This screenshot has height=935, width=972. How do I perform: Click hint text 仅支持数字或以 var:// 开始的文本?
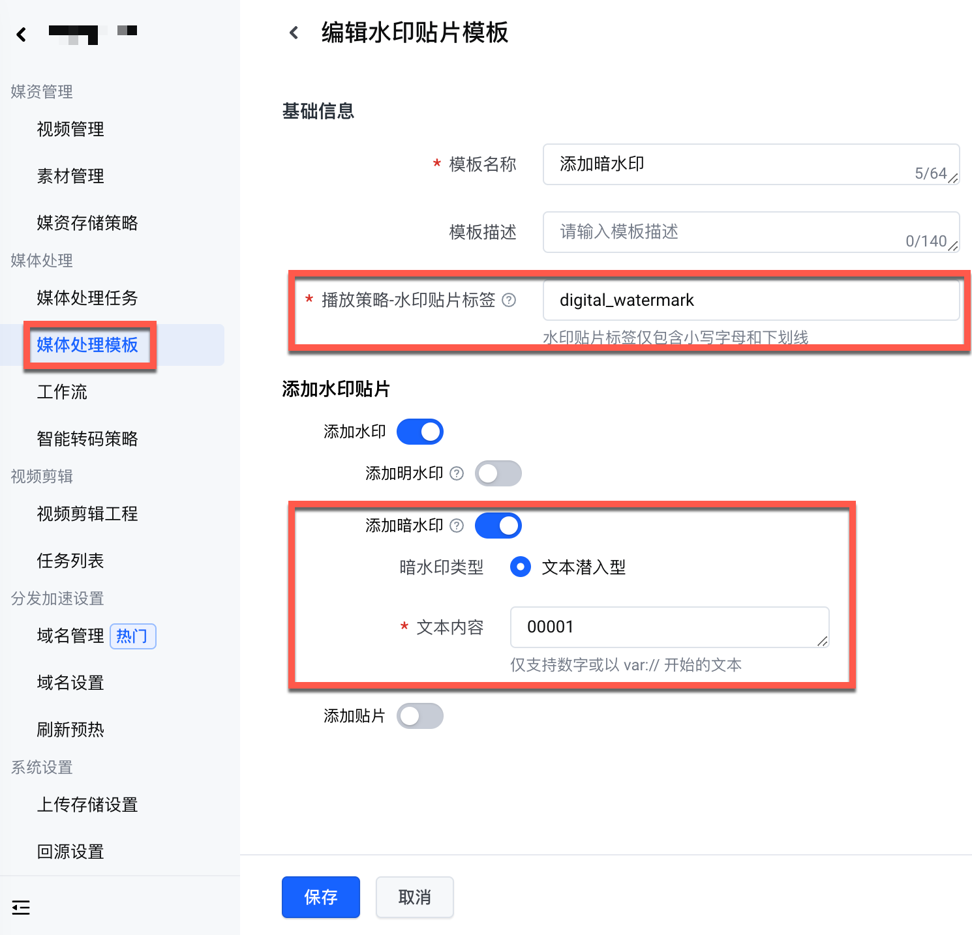click(x=626, y=665)
